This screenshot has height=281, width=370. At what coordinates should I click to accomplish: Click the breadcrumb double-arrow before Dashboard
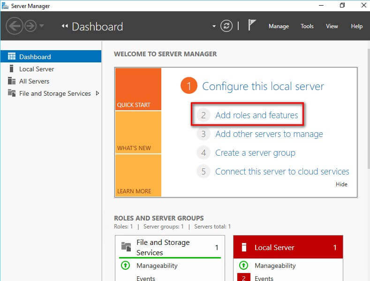pyautogui.click(x=64, y=26)
